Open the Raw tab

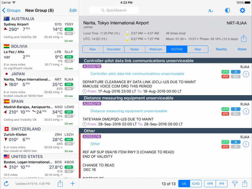pos(93,49)
